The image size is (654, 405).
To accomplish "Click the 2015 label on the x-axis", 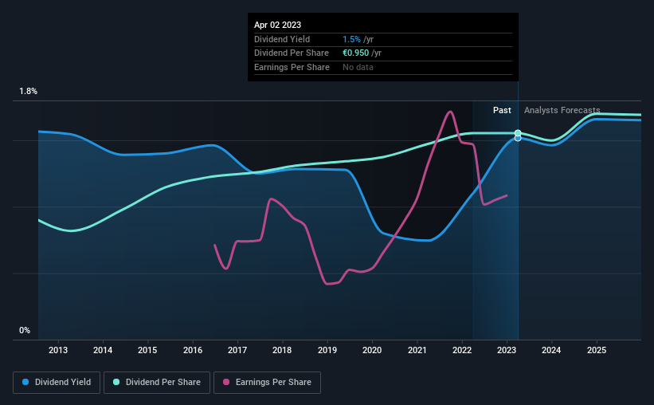I will click(147, 350).
